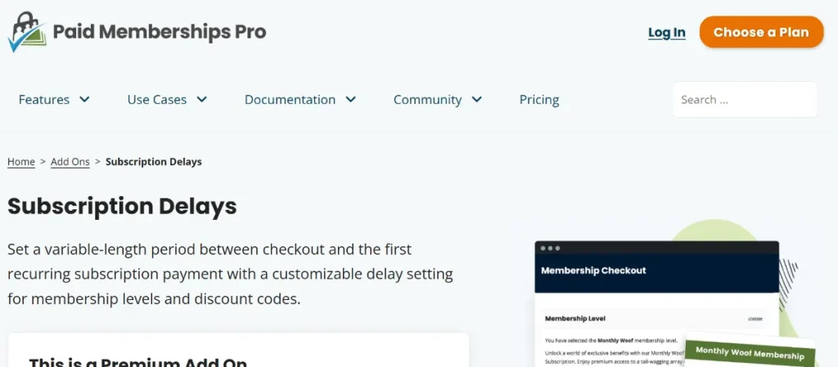Go to Home breadcrumb link
The width and height of the screenshot is (838, 367).
pyautogui.click(x=20, y=162)
